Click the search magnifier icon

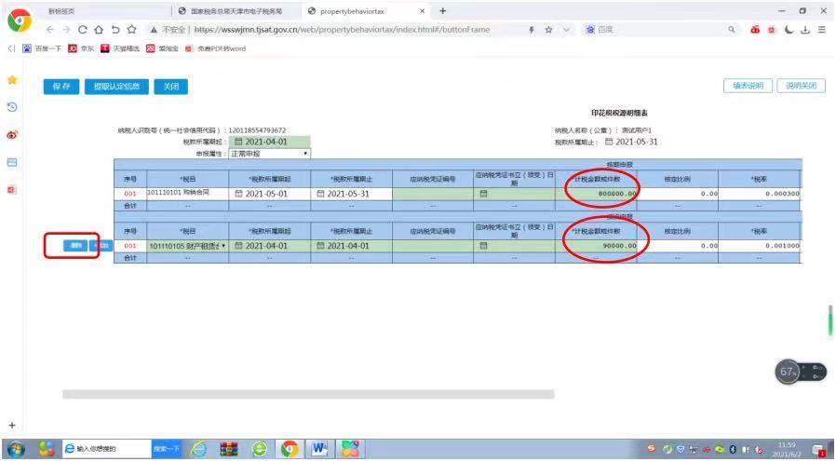click(732, 30)
